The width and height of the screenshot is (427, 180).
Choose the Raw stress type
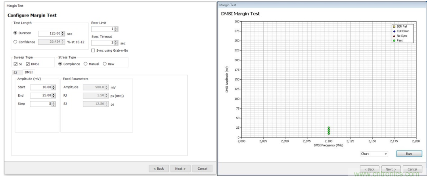click(x=105, y=64)
